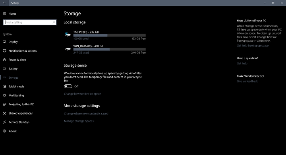Click the '247 GB used' text
286x155 pixels.
tap(81, 52)
